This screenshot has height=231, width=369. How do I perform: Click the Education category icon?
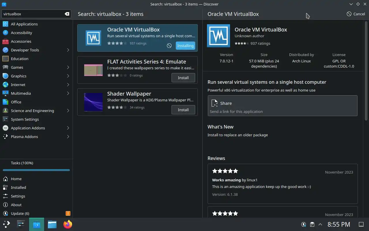(x=5, y=59)
